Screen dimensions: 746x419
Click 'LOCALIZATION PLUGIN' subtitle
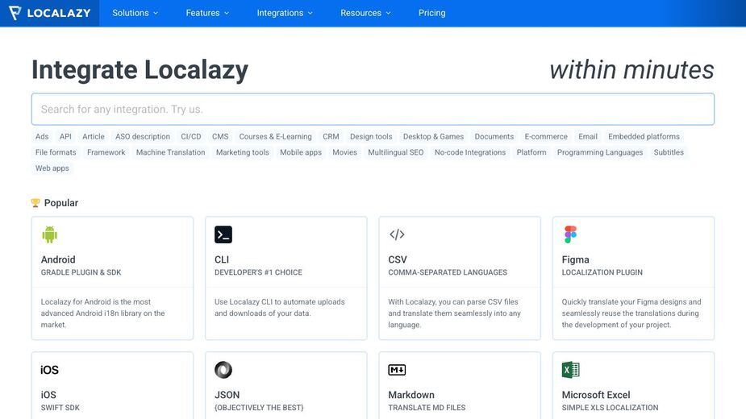point(602,272)
